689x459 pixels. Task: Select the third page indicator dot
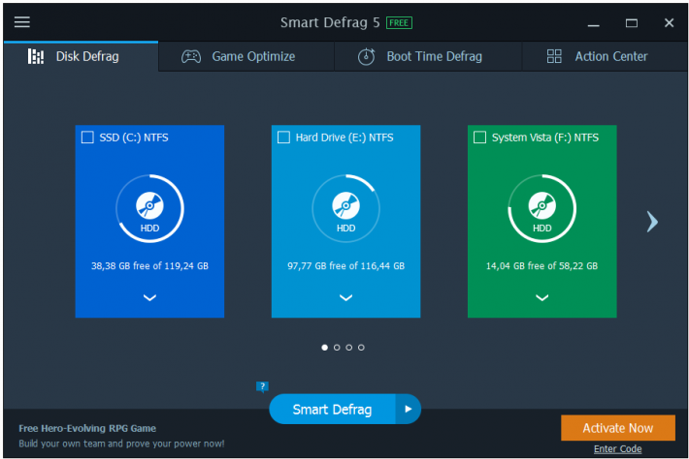tap(349, 348)
